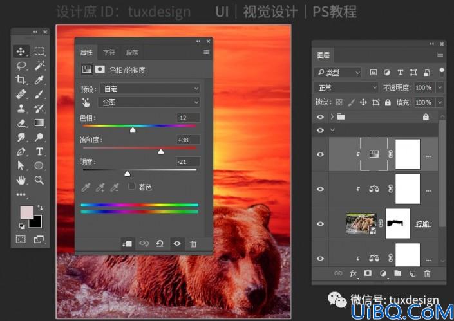Screen dimensions: 454x321
Task: Select the Brush tool
Action: point(39,94)
